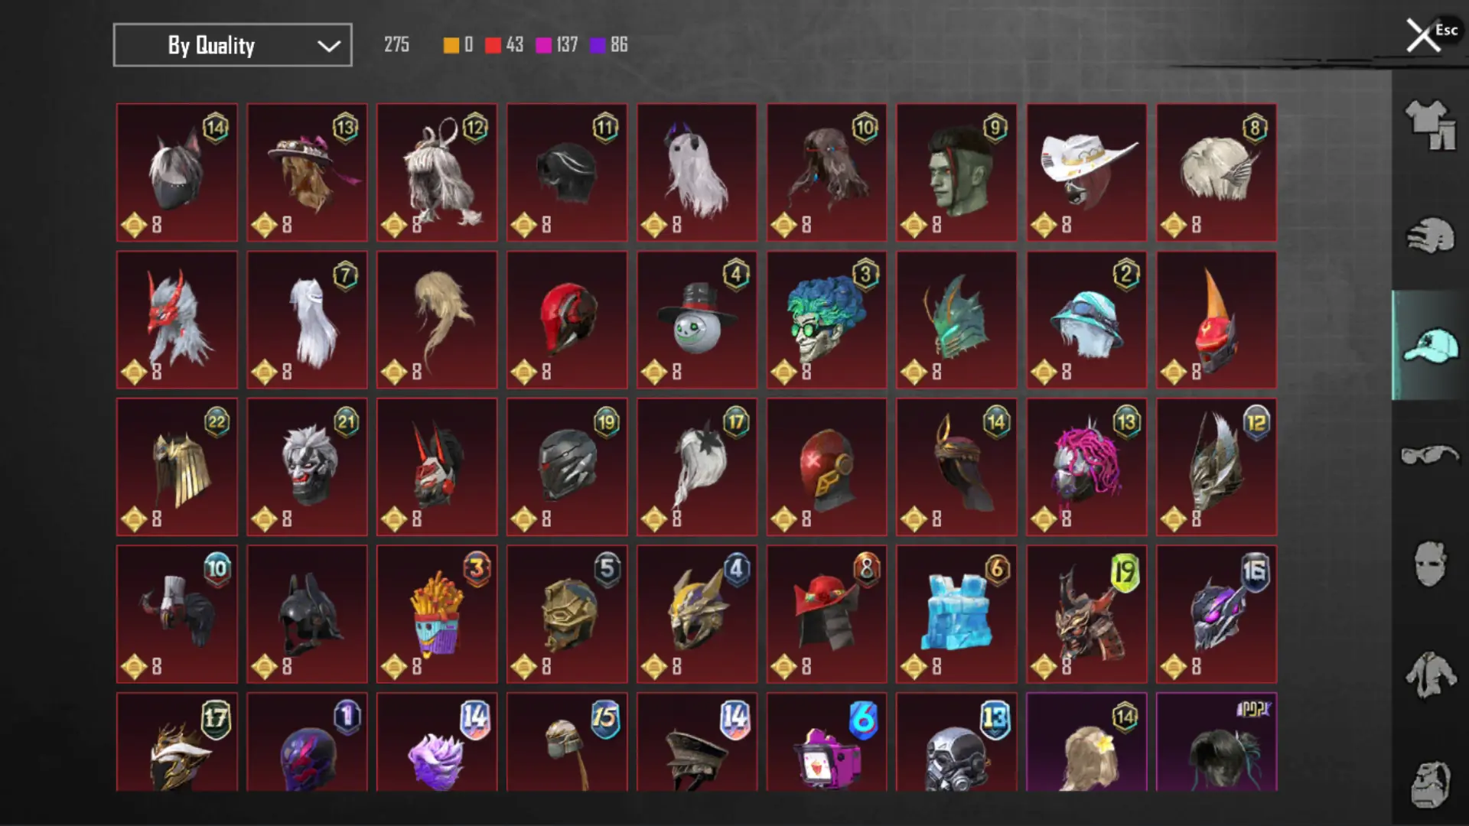Viewport: 1469px width, 826px height.
Task: Open the backpack category icon at bottom
Action: click(x=1430, y=784)
